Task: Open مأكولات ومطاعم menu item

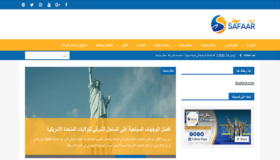Action: coord(104,45)
